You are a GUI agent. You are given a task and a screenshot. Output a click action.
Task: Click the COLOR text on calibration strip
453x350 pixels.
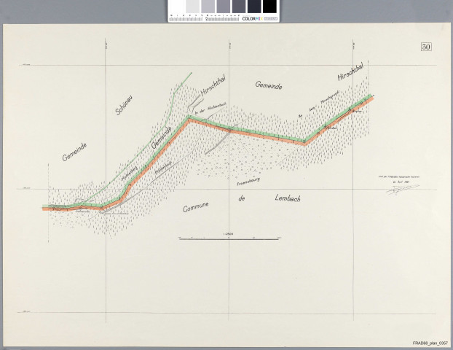coord(251,18)
